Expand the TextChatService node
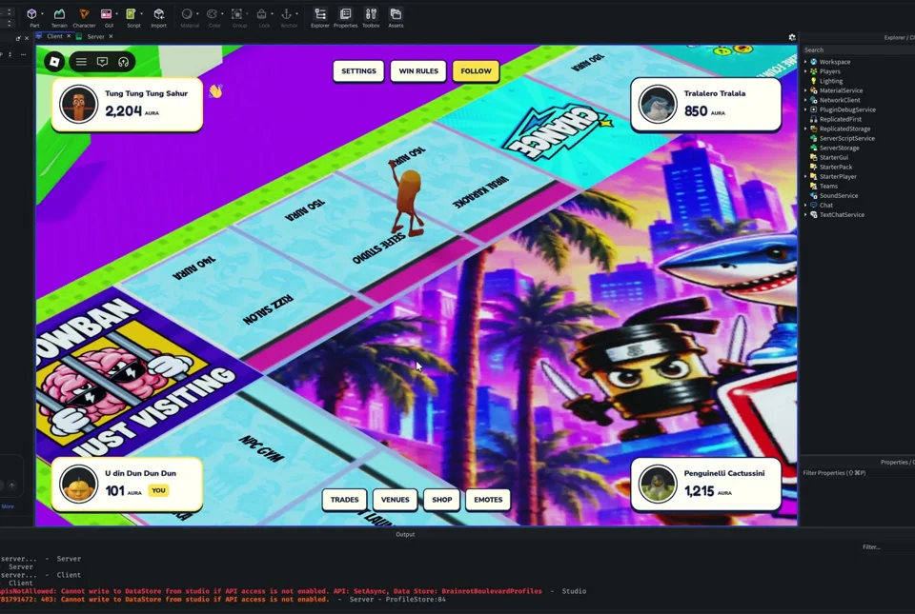This screenshot has width=915, height=614. pos(806,214)
